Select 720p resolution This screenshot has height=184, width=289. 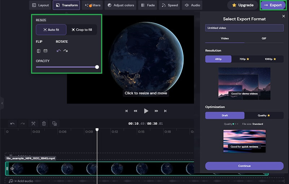click(x=244, y=59)
